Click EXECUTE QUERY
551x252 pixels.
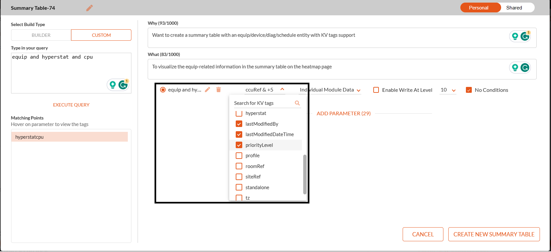pyautogui.click(x=71, y=105)
